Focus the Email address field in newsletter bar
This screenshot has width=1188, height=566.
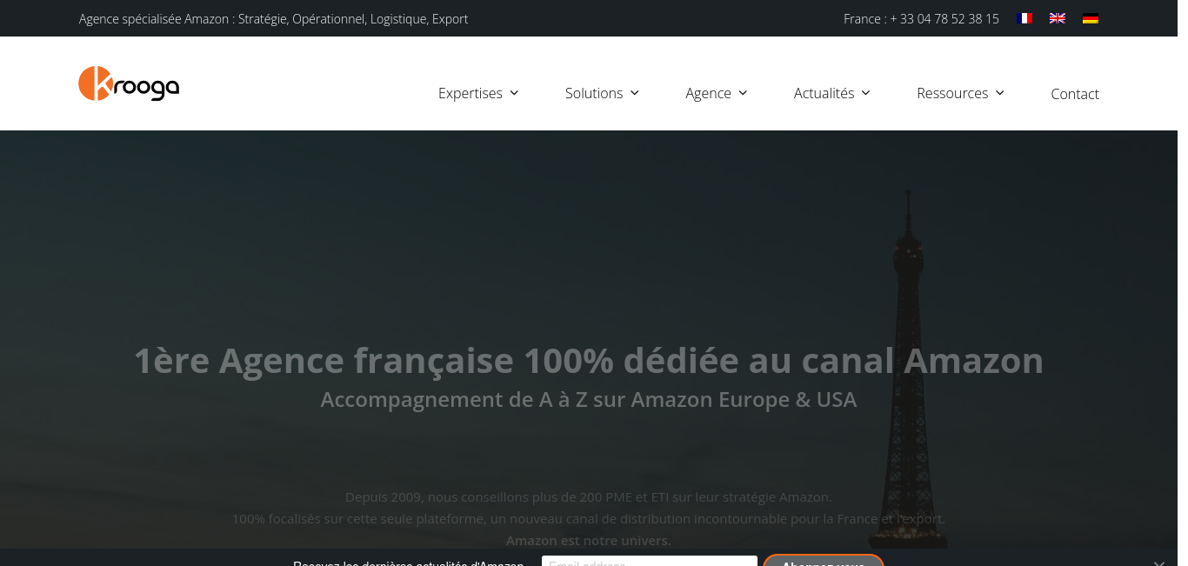click(650, 561)
